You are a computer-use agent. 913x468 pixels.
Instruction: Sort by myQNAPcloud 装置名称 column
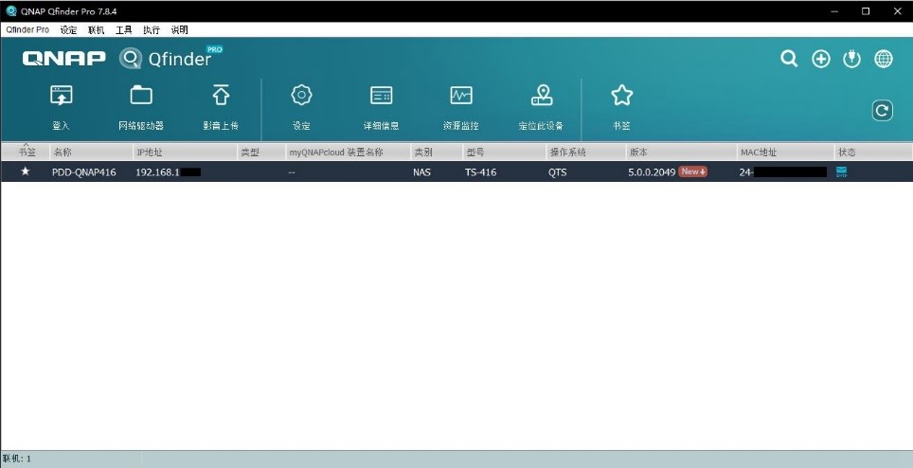click(349, 152)
